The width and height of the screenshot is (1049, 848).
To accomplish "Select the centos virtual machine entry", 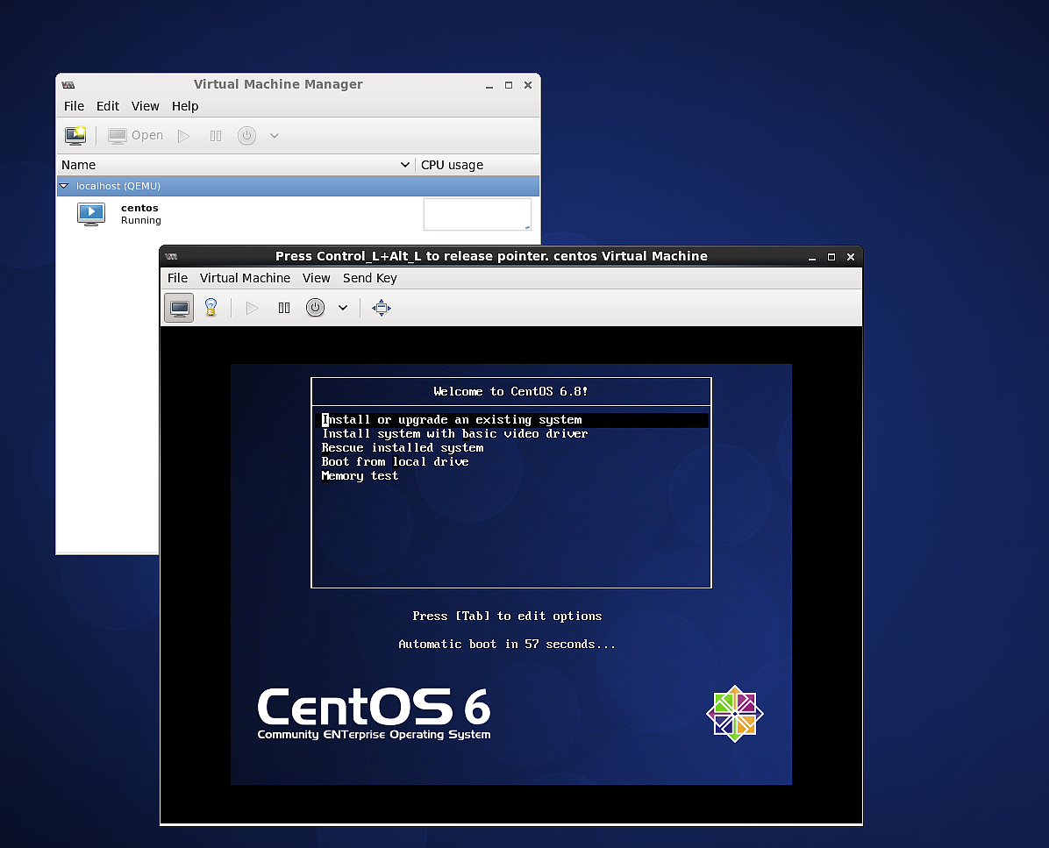I will coord(140,214).
